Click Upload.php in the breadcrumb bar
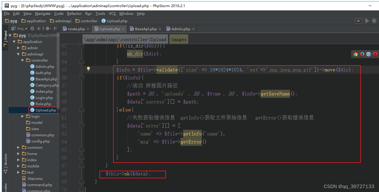379x192 pixels. [x=115, y=21]
